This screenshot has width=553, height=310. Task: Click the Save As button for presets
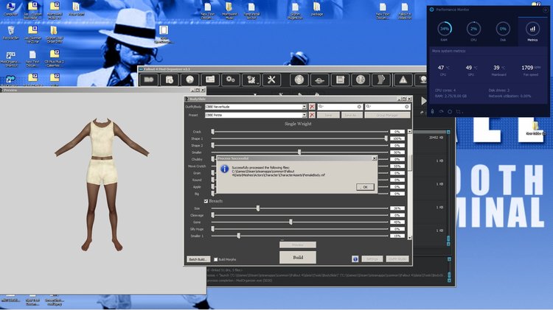pos(352,115)
